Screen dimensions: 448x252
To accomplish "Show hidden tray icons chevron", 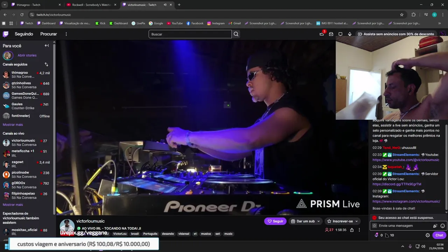I will click(402, 246).
